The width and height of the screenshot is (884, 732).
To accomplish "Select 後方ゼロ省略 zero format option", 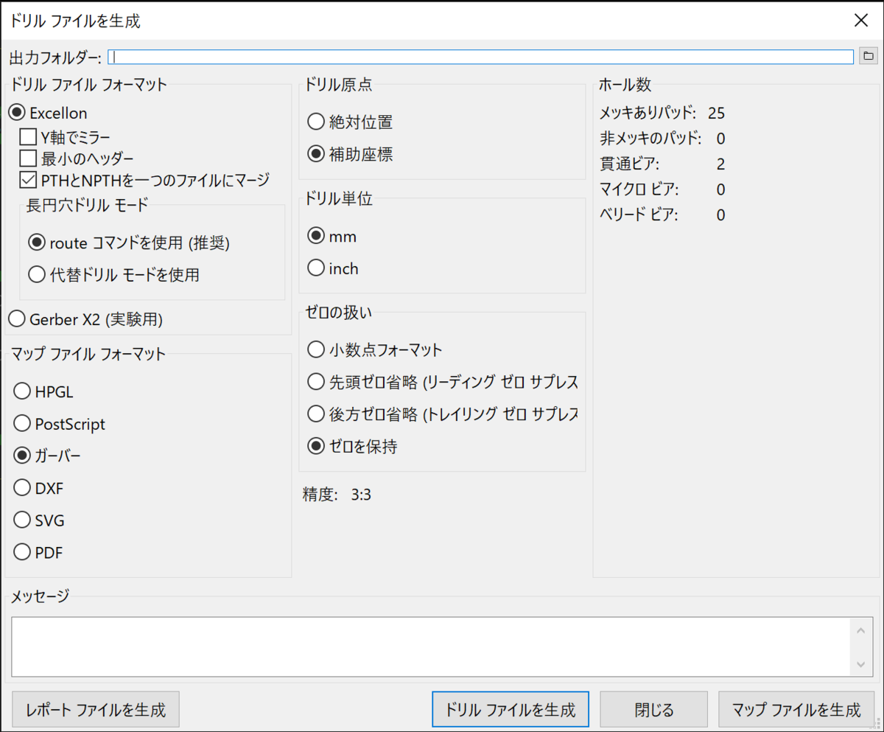I will [x=316, y=414].
